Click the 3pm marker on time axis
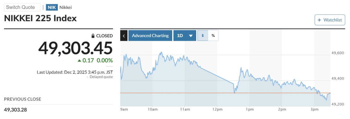The height and width of the screenshot is (119, 350). click(x=314, y=109)
